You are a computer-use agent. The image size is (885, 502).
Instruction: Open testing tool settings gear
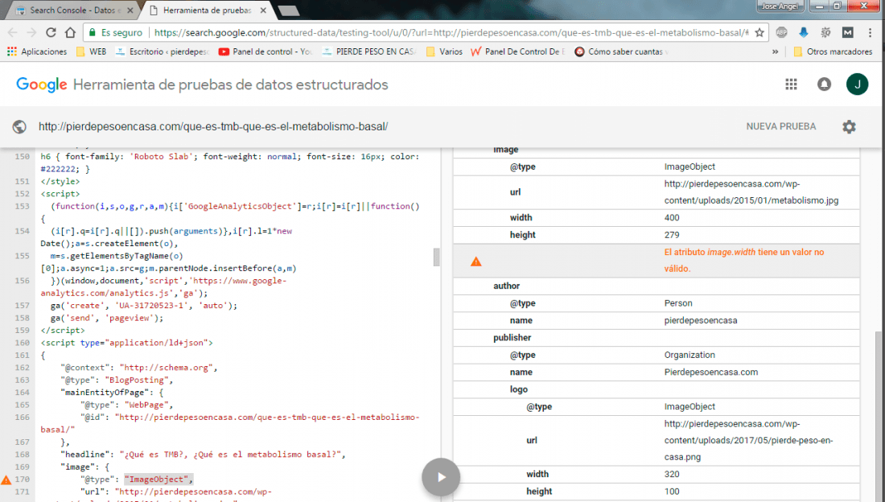click(849, 126)
